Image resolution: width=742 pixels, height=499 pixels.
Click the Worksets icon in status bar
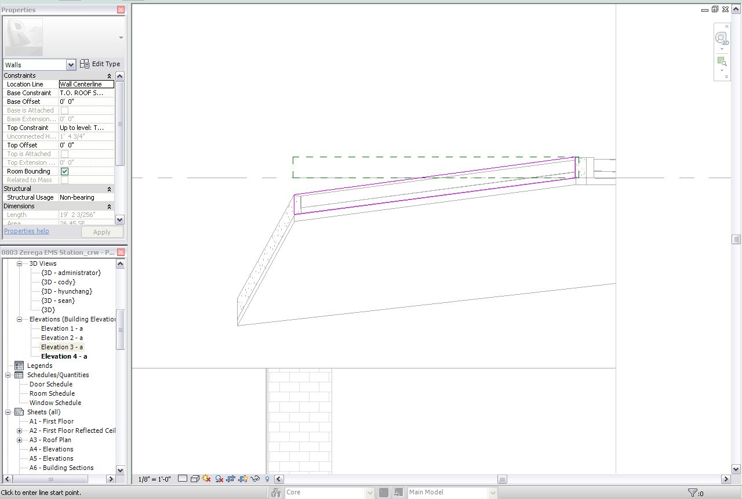click(x=276, y=493)
